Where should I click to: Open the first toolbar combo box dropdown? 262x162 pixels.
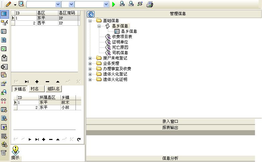point(58,4)
